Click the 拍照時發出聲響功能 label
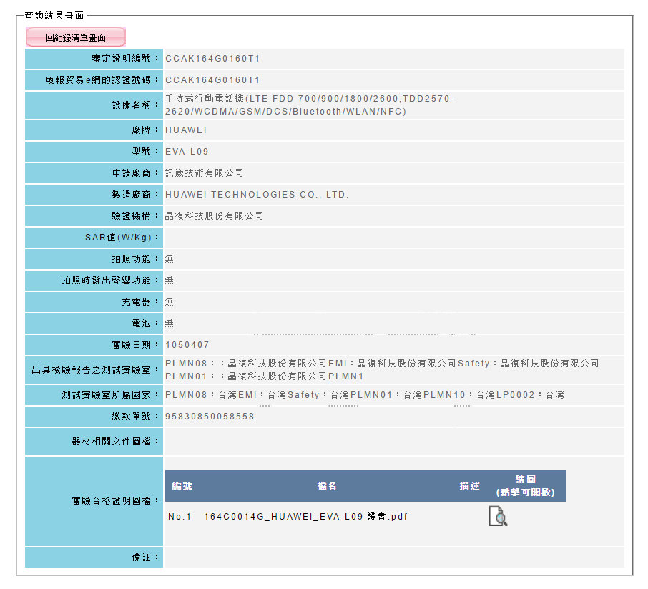 (110, 281)
